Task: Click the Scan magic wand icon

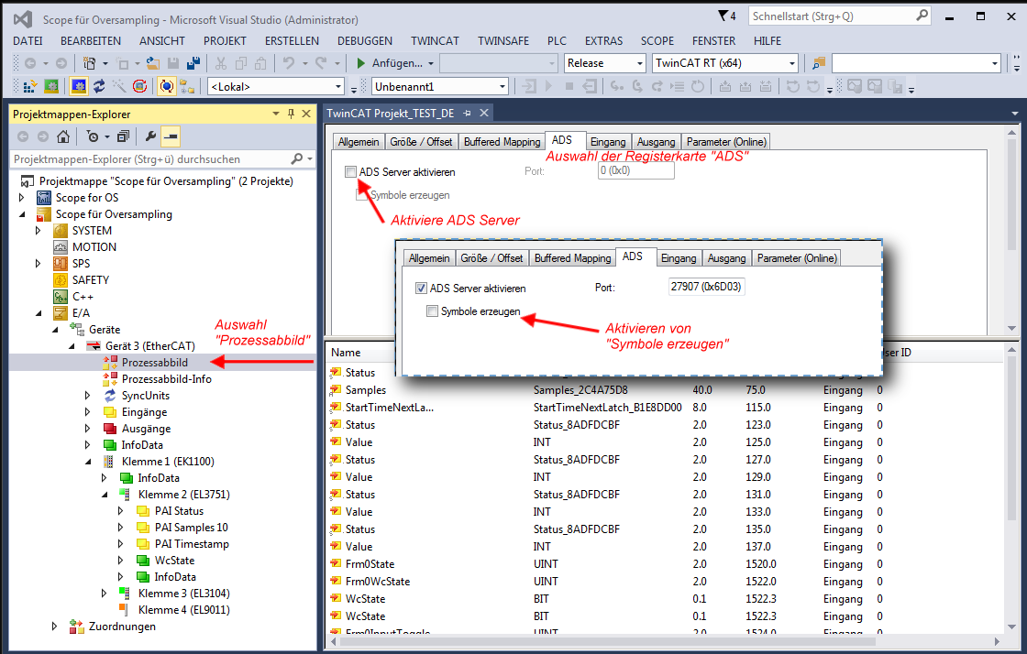Action: [x=119, y=86]
